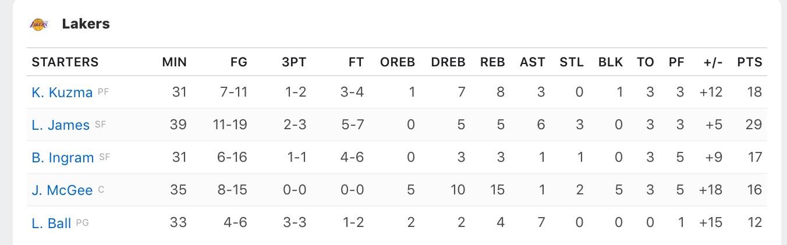Click the OREB column header
The width and height of the screenshot is (787, 245).
click(398, 62)
